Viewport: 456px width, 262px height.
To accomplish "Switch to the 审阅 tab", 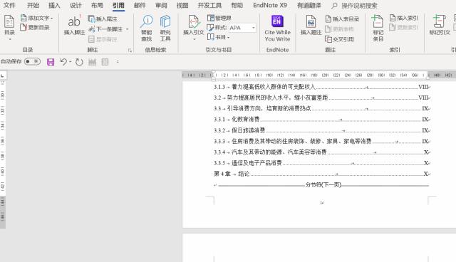I will [x=161, y=5].
